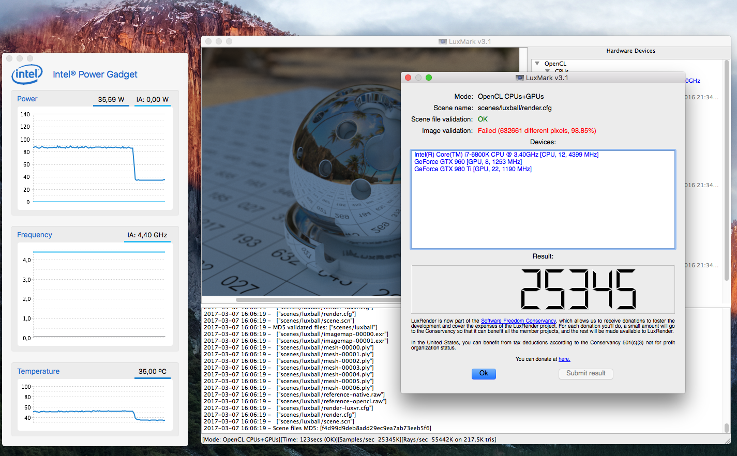737x456 pixels.
Task: Click the LuxMark icon in the main window title
Action: 443,41
